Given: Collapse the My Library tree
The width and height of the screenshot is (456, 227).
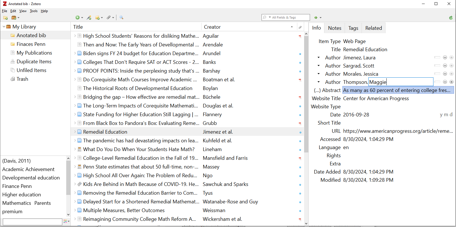Looking at the screenshot, I should tap(4, 27).
